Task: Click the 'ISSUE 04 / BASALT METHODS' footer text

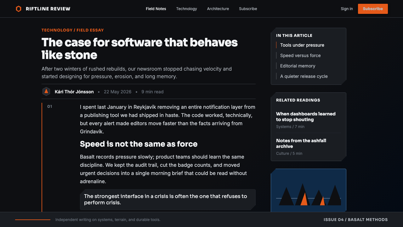Action: pyautogui.click(x=356, y=220)
